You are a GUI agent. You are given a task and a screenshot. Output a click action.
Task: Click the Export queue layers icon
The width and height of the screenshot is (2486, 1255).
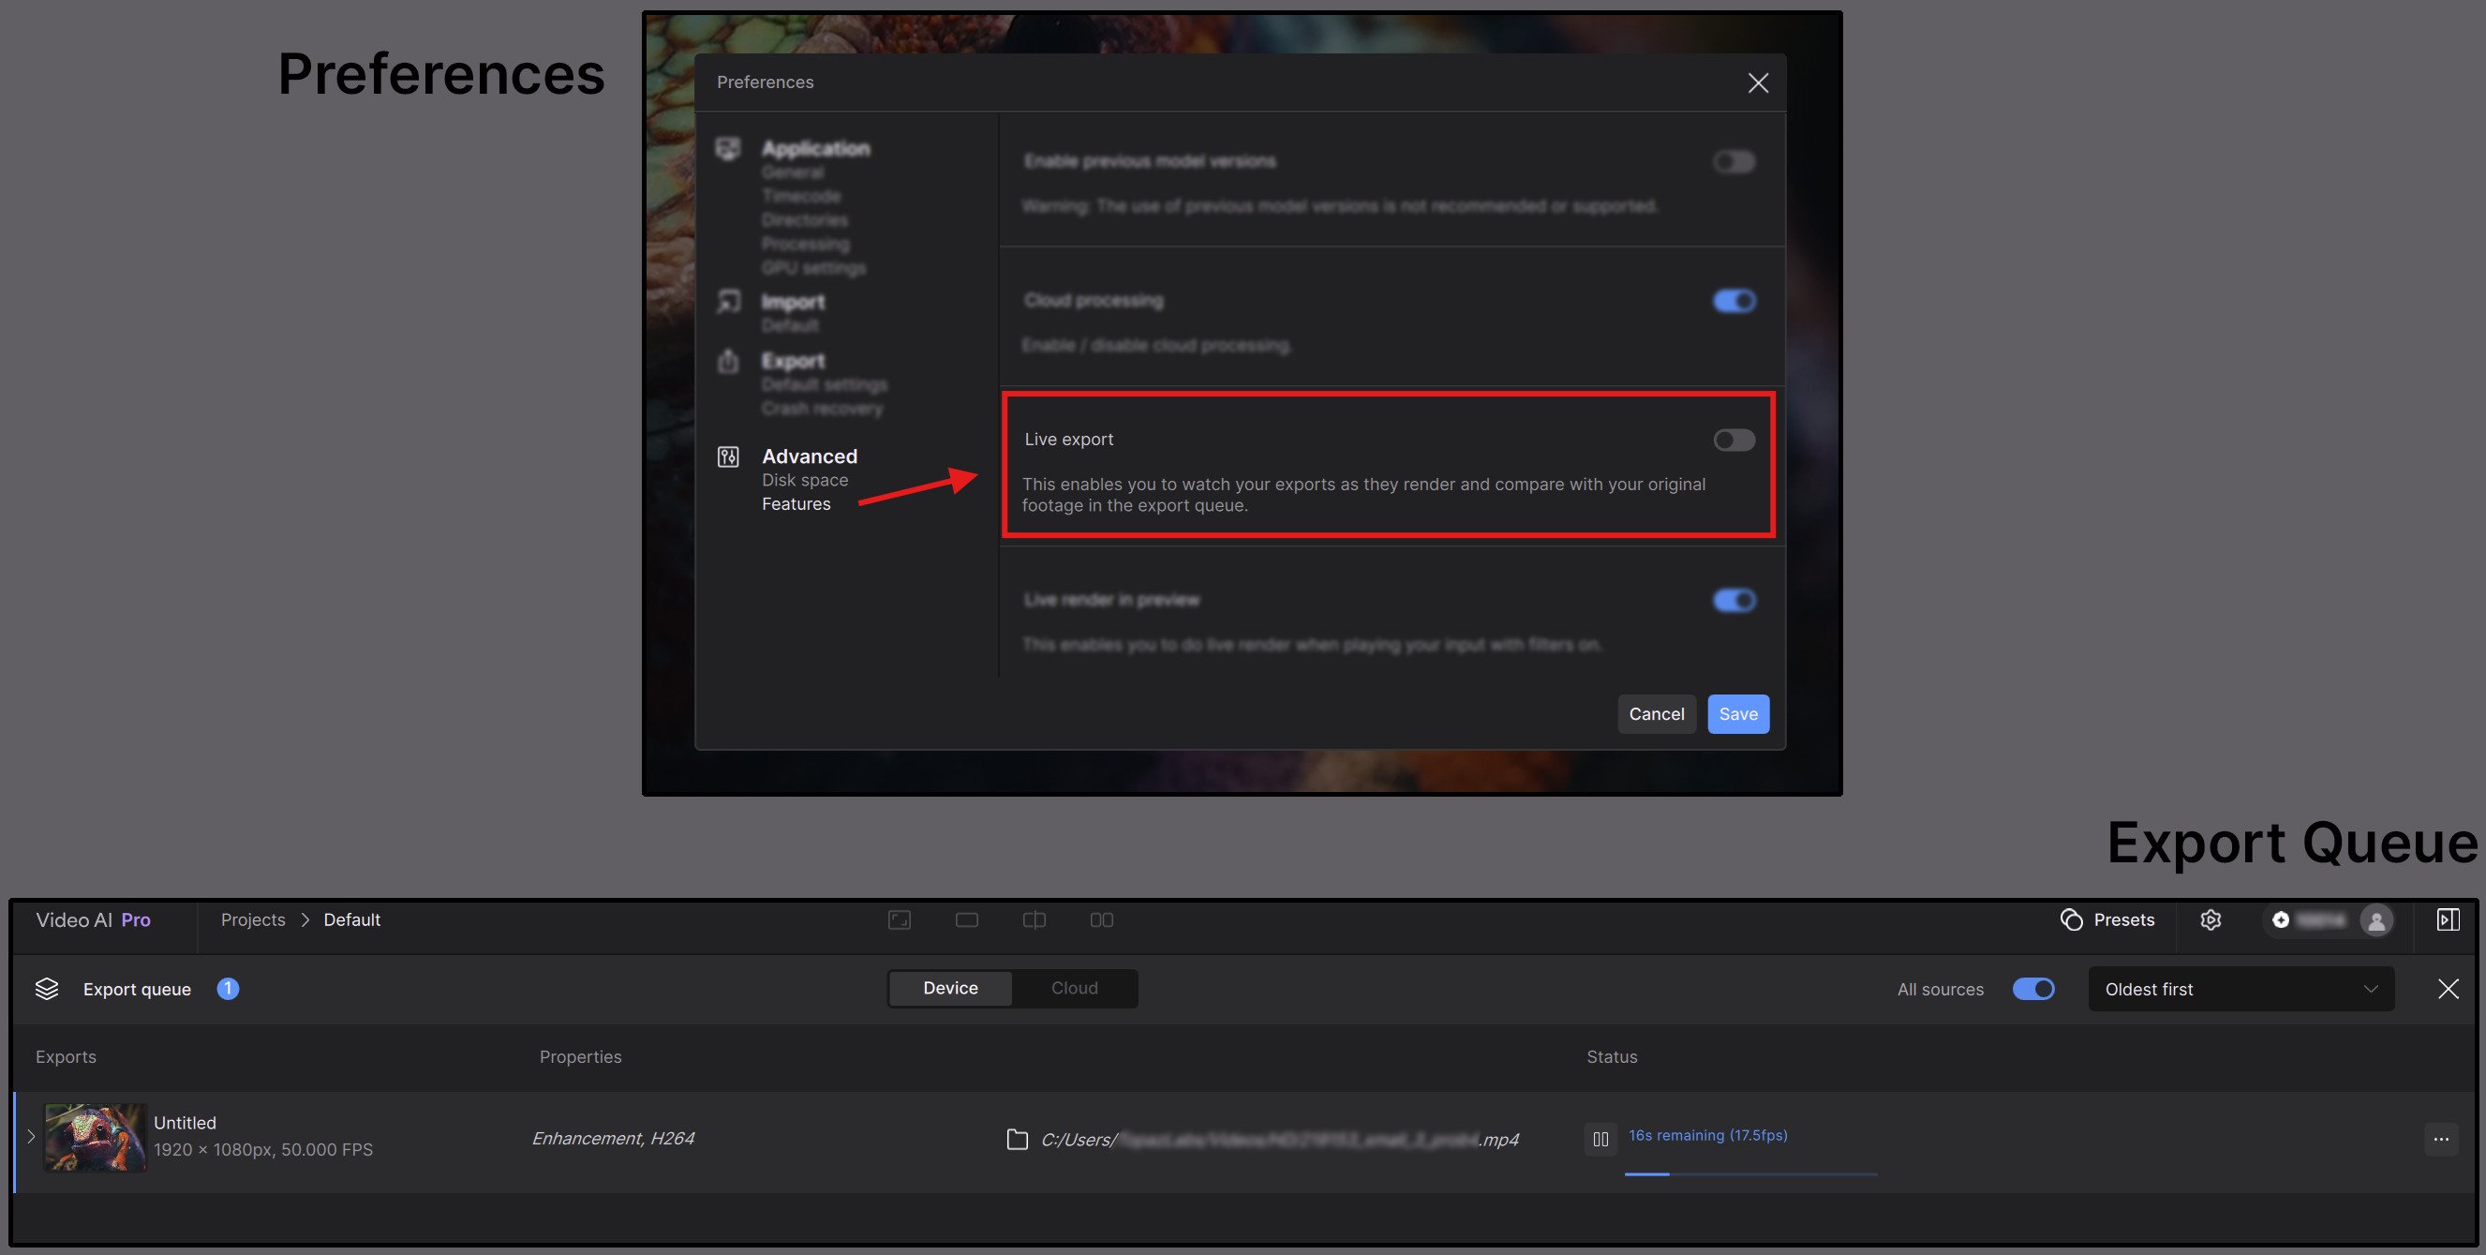pos(46,989)
